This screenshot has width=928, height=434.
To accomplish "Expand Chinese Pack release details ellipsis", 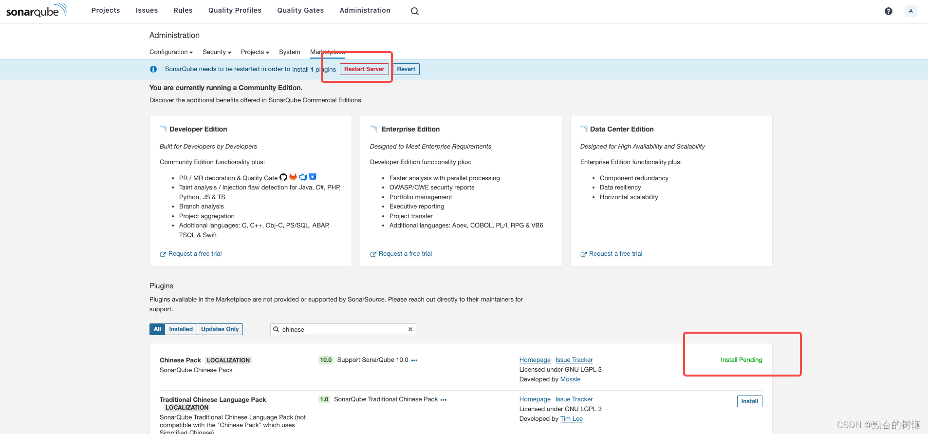I will pos(414,360).
